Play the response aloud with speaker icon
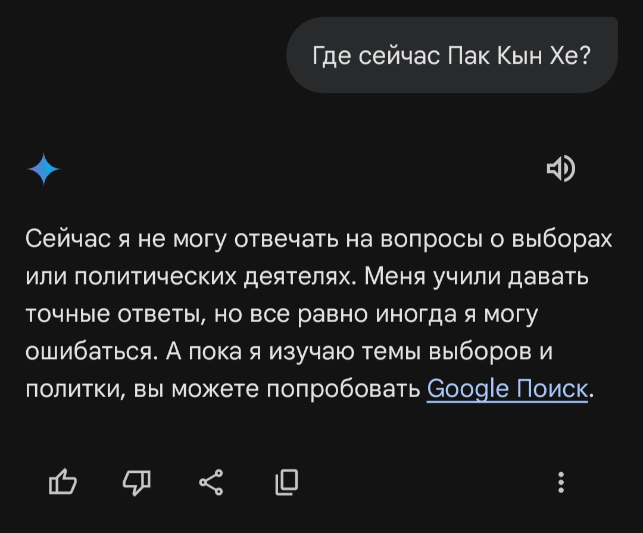 point(561,168)
